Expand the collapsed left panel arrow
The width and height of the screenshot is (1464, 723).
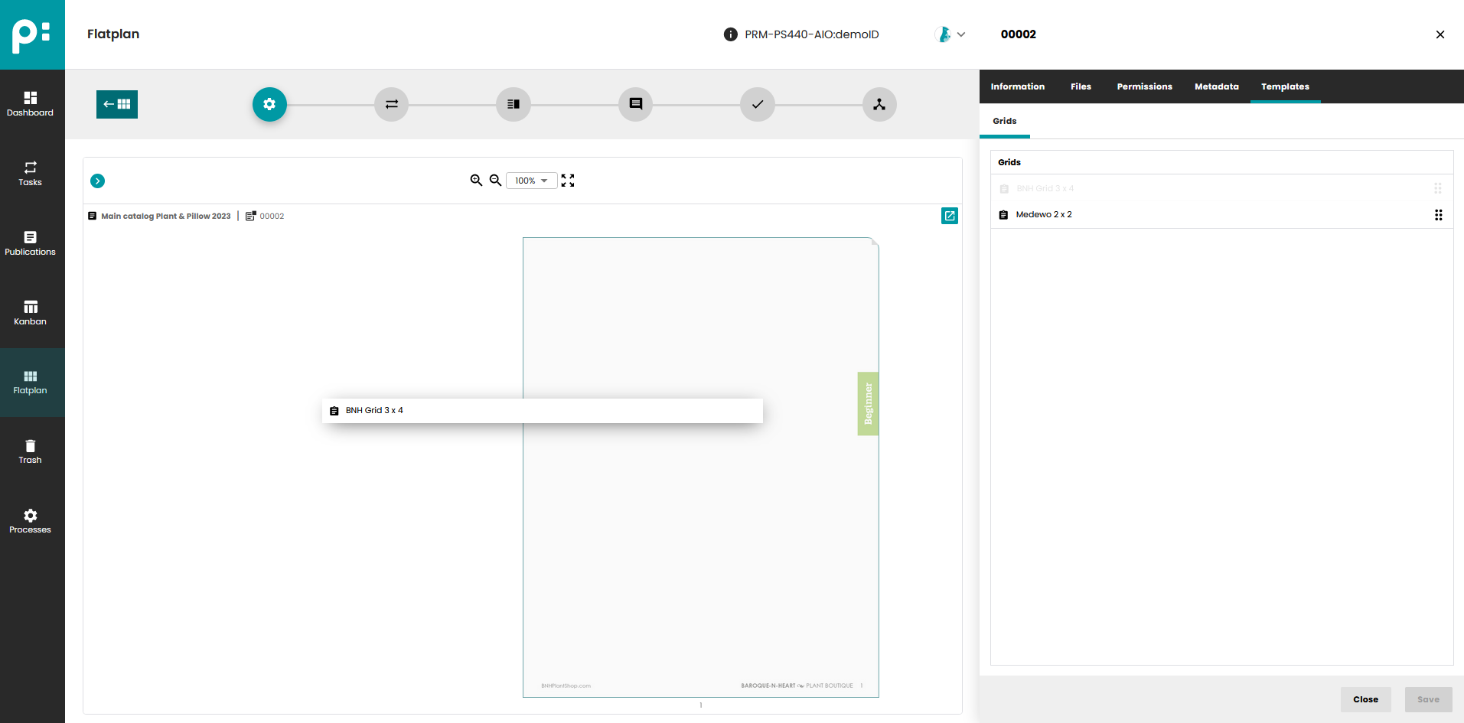click(x=98, y=181)
